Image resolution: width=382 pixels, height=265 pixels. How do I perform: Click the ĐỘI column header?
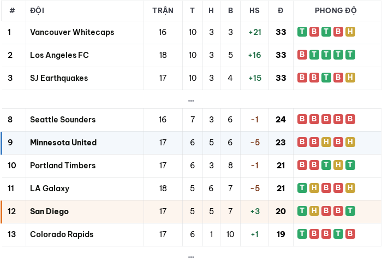(x=37, y=10)
